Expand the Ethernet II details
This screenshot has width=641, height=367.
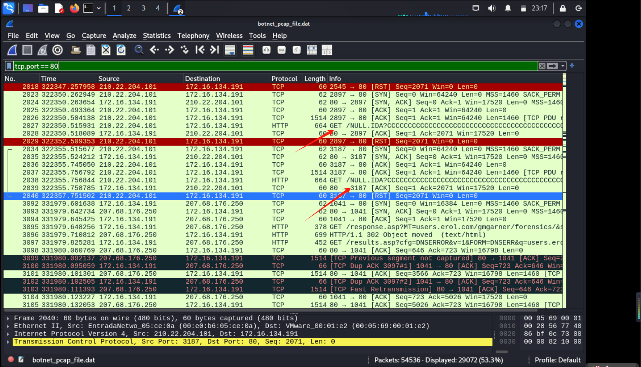8,326
